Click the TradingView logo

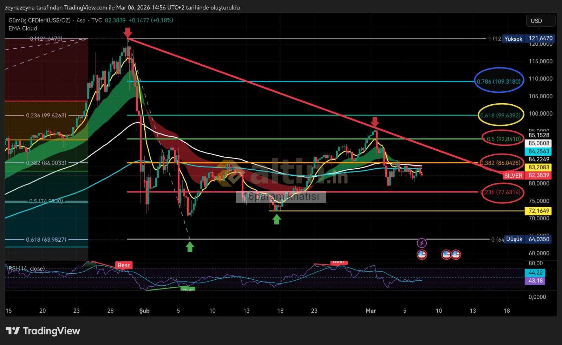point(43,331)
